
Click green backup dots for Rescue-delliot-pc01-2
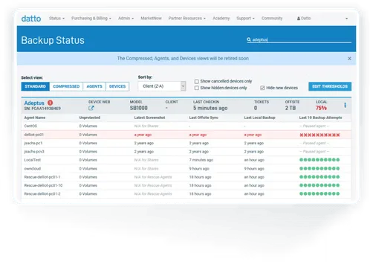(x=320, y=194)
